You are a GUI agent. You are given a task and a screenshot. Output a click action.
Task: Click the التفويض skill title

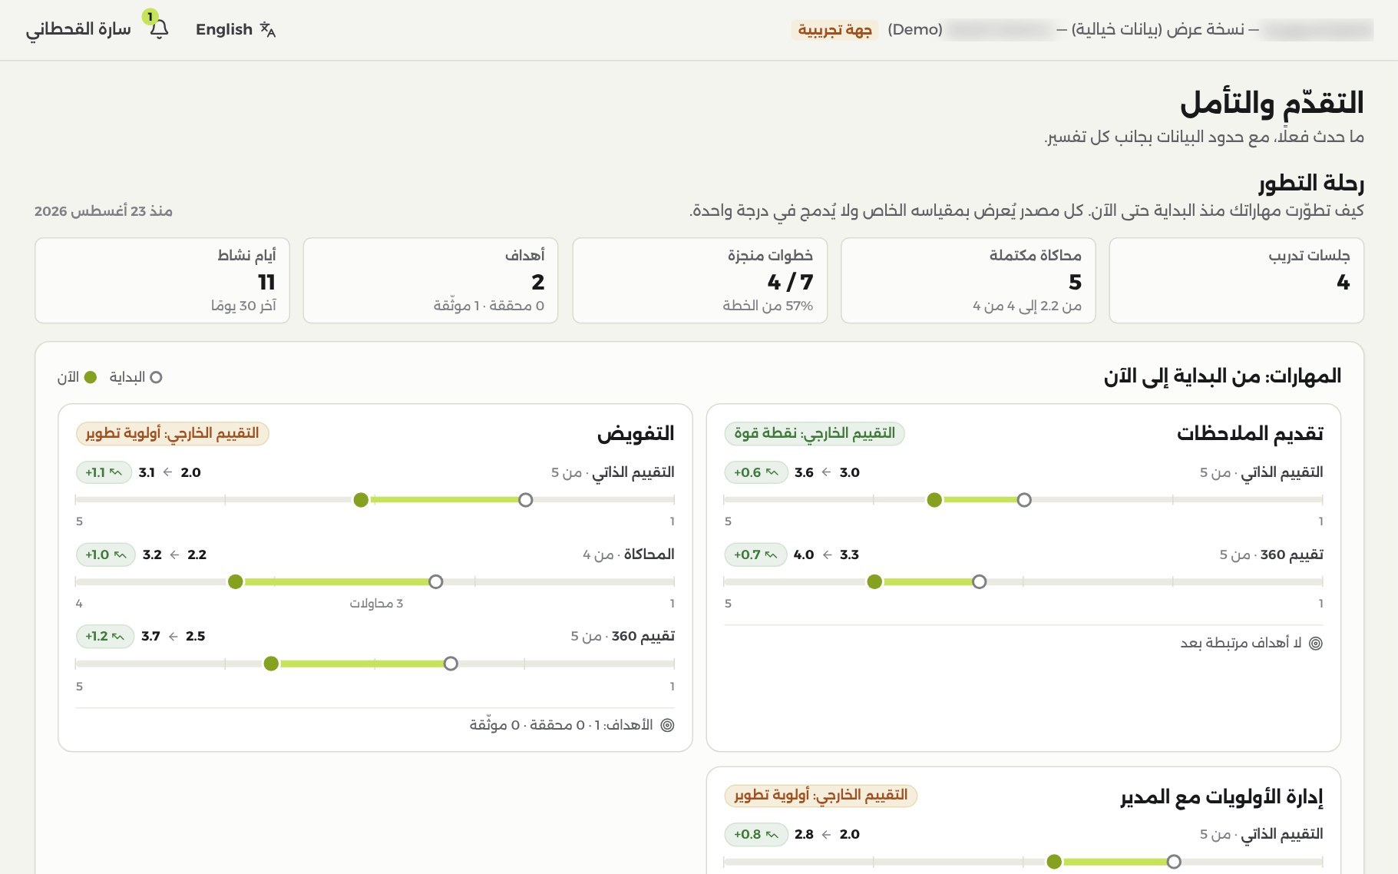[636, 433]
